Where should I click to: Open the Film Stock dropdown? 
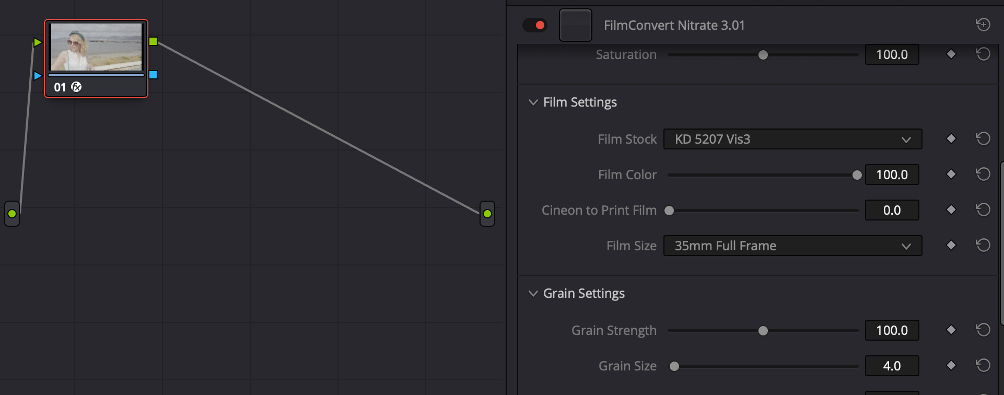point(792,139)
